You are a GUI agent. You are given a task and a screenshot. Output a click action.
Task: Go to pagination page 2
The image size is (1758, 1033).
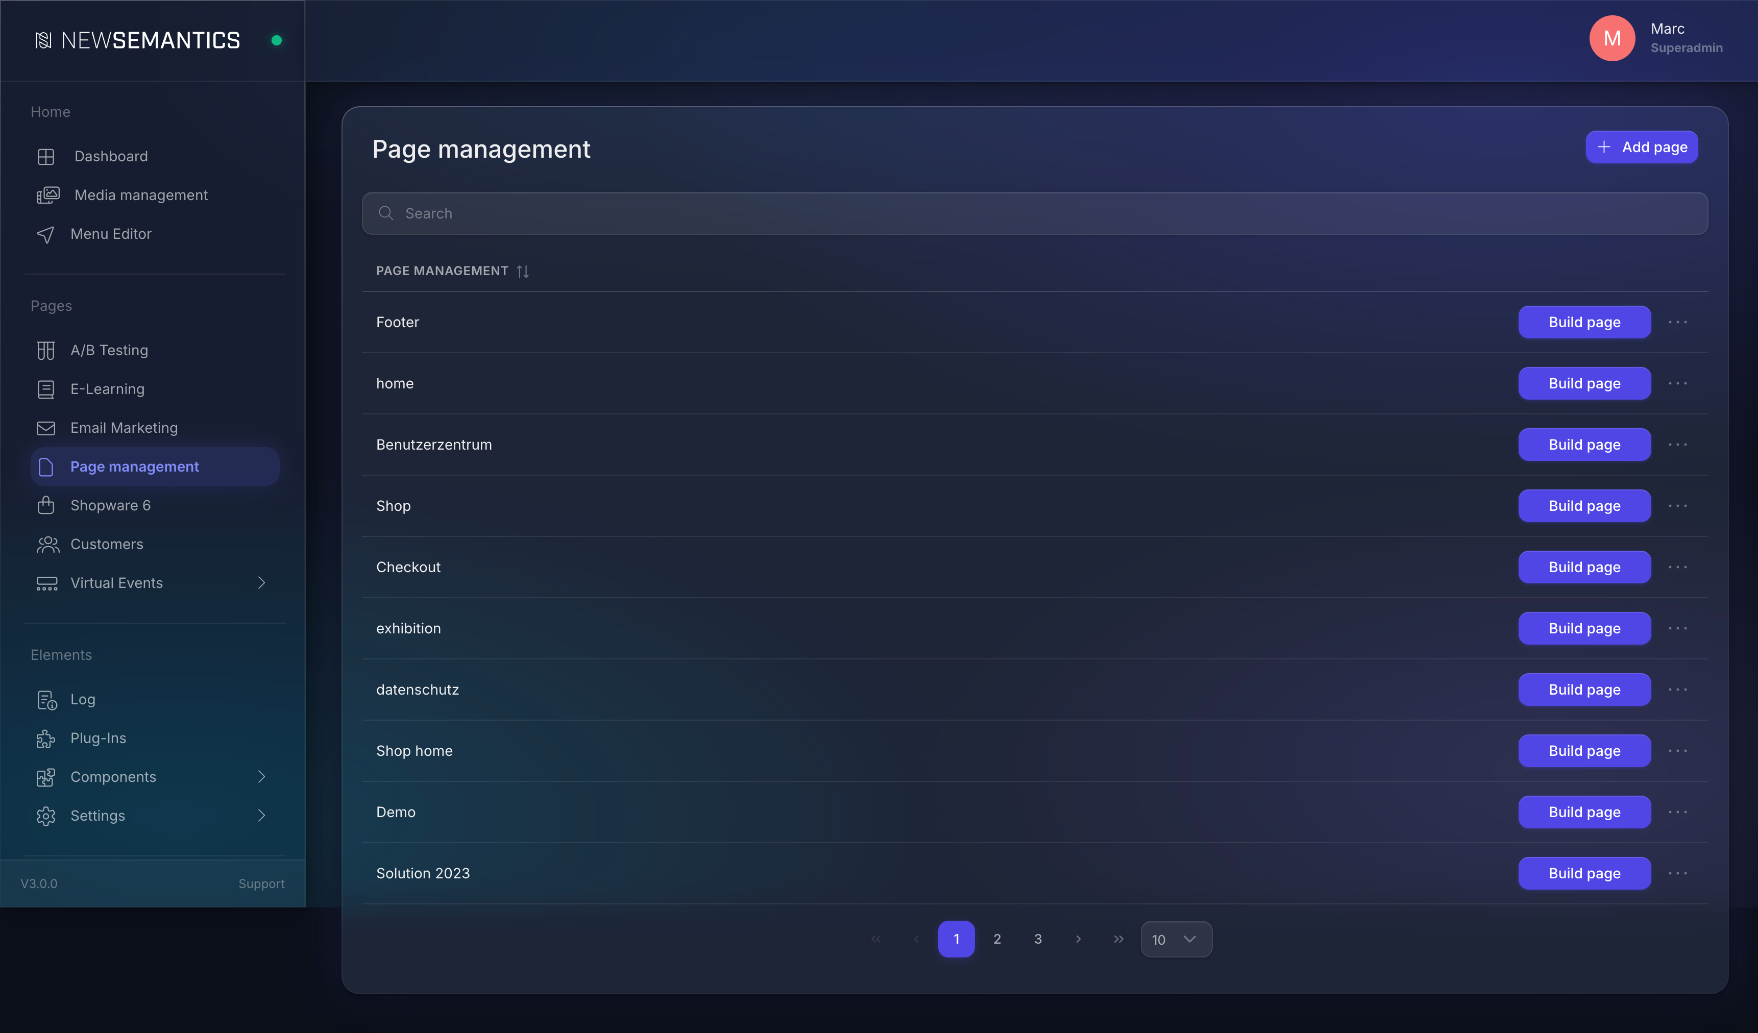[997, 940]
